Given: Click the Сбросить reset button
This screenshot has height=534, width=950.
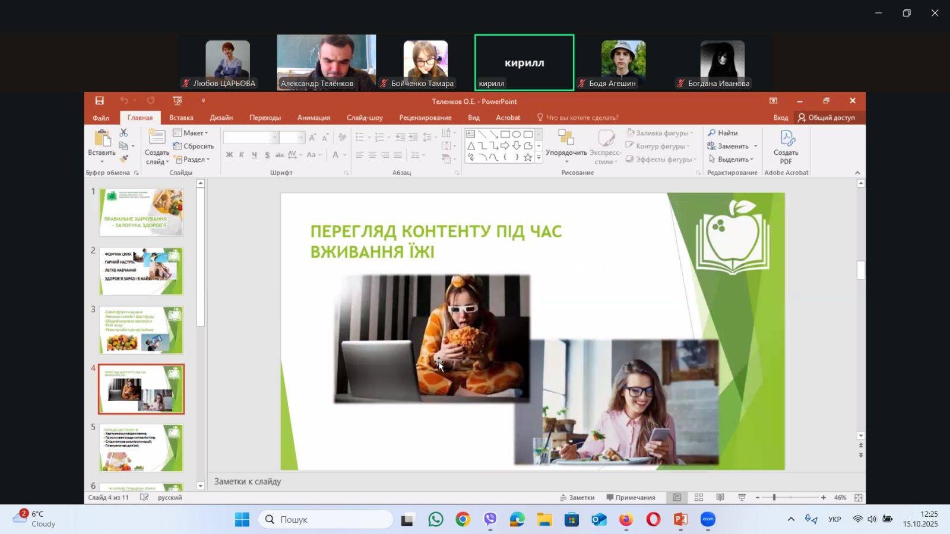Looking at the screenshot, I should [194, 146].
